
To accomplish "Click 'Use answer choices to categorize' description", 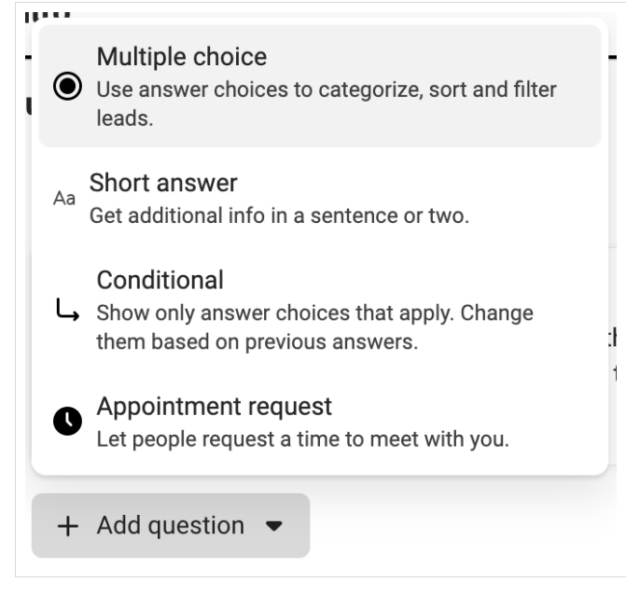I will pos(327,90).
